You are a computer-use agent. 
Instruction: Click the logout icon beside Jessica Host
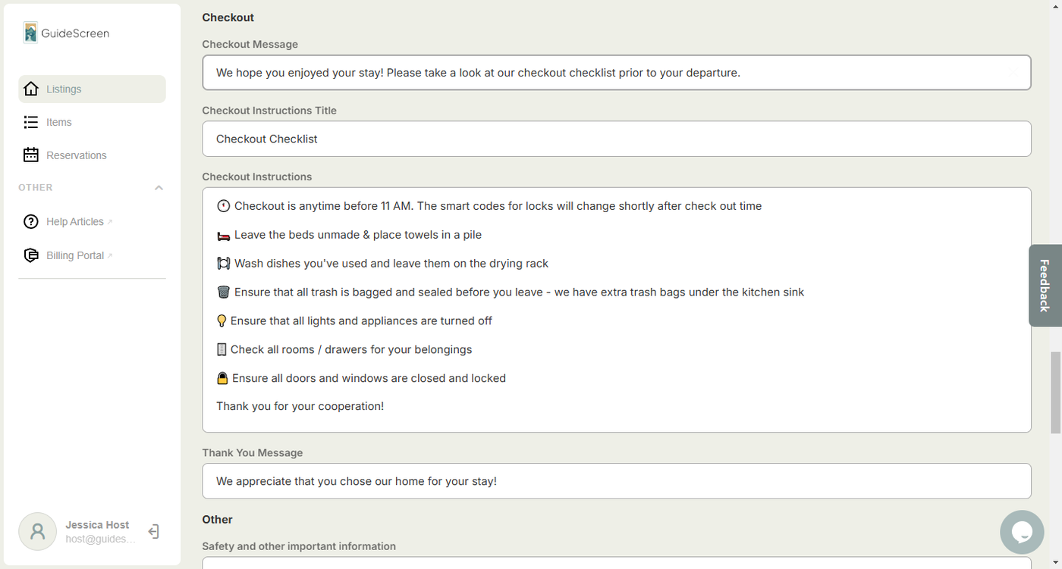[153, 532]
